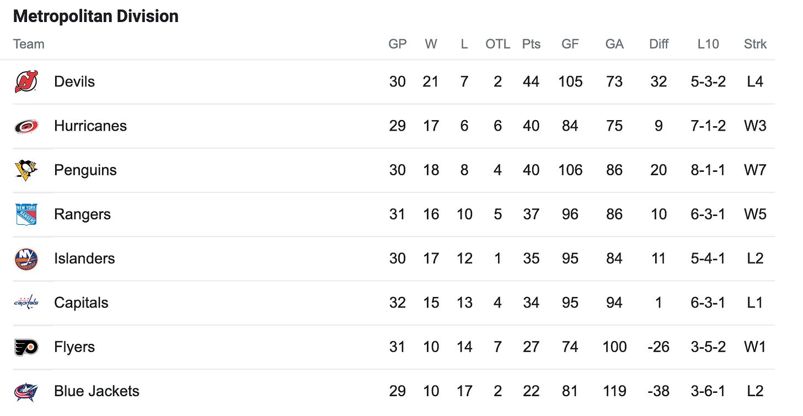This screenshot has height=416, width=803.
Task: Select the OTL column header
Action: pyautogui.click(x=497, y=44)
